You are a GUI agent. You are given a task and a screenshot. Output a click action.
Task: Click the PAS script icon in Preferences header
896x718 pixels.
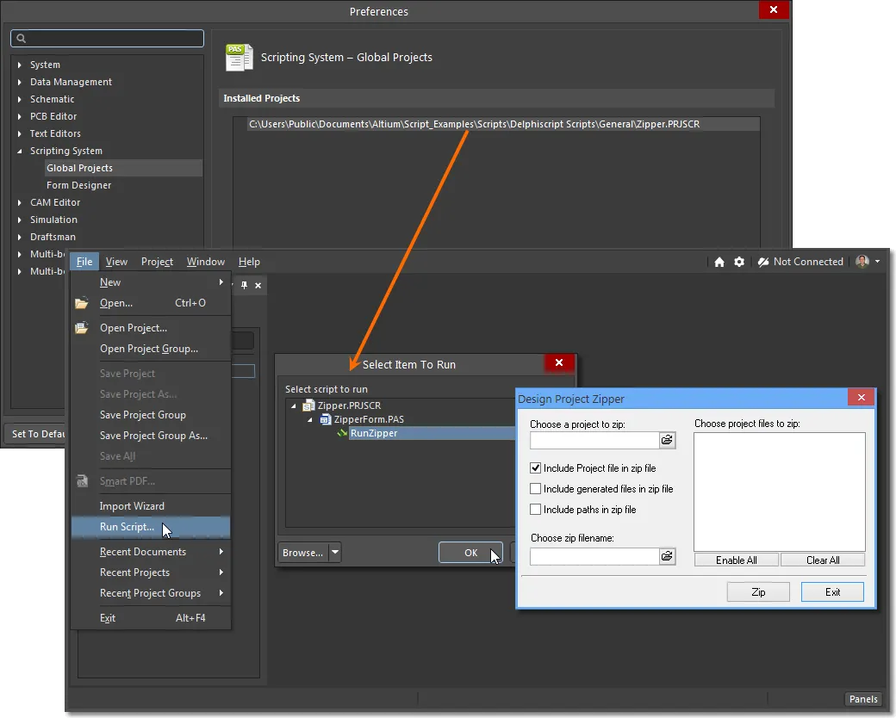[x=240, y=58]
